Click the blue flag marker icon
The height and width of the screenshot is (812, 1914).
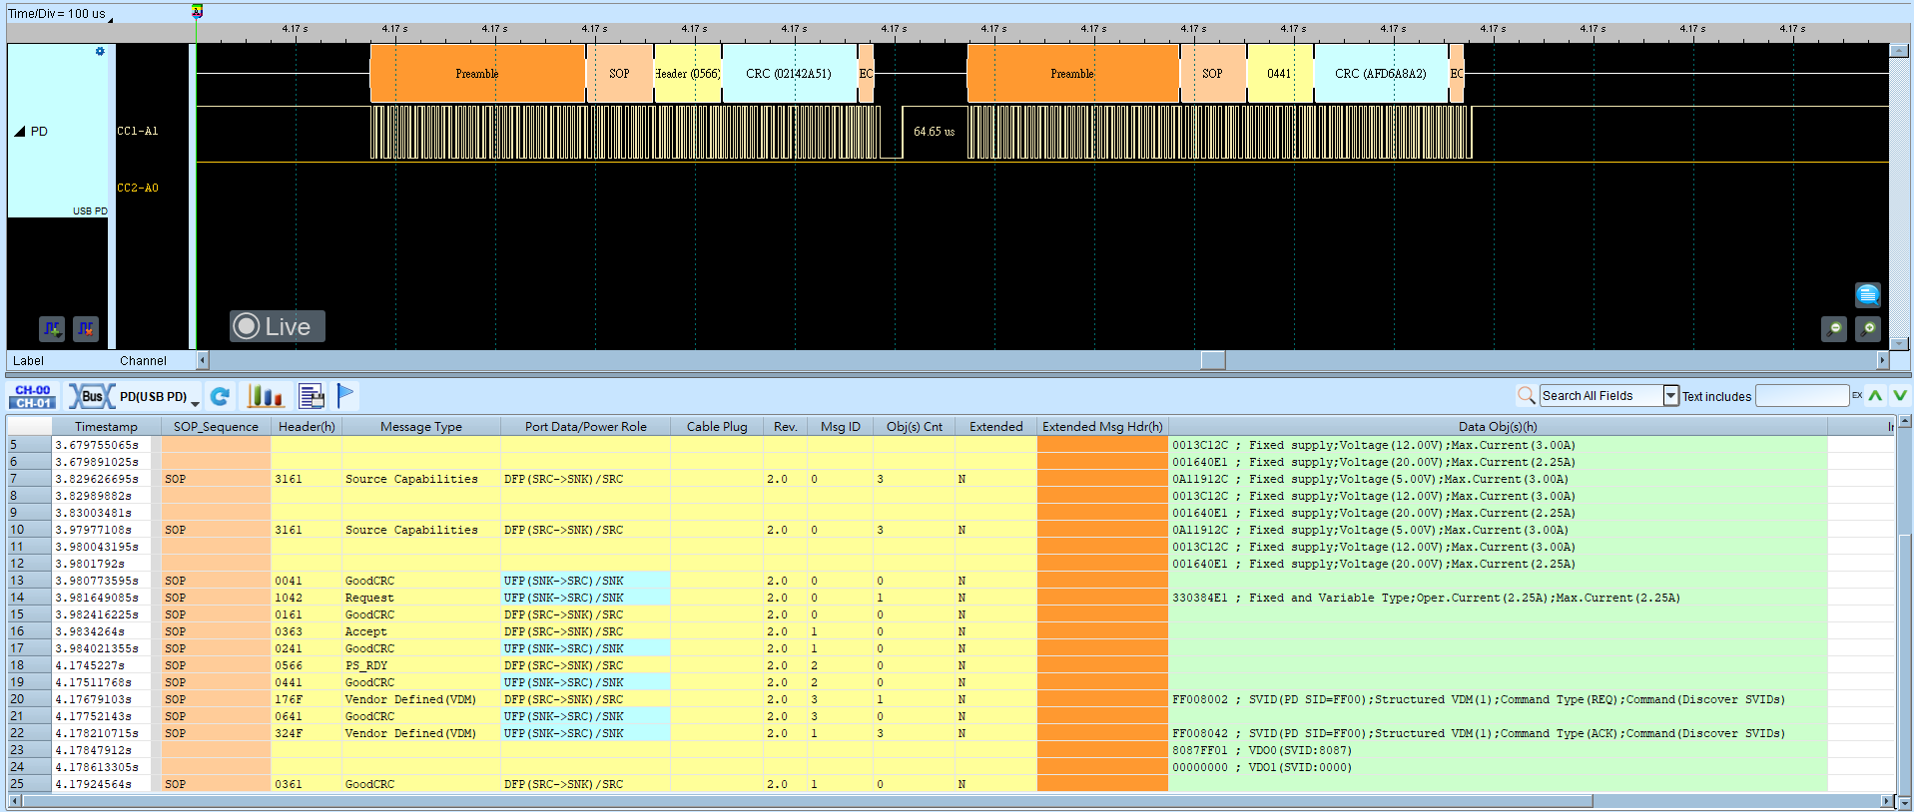coord(345,396)
